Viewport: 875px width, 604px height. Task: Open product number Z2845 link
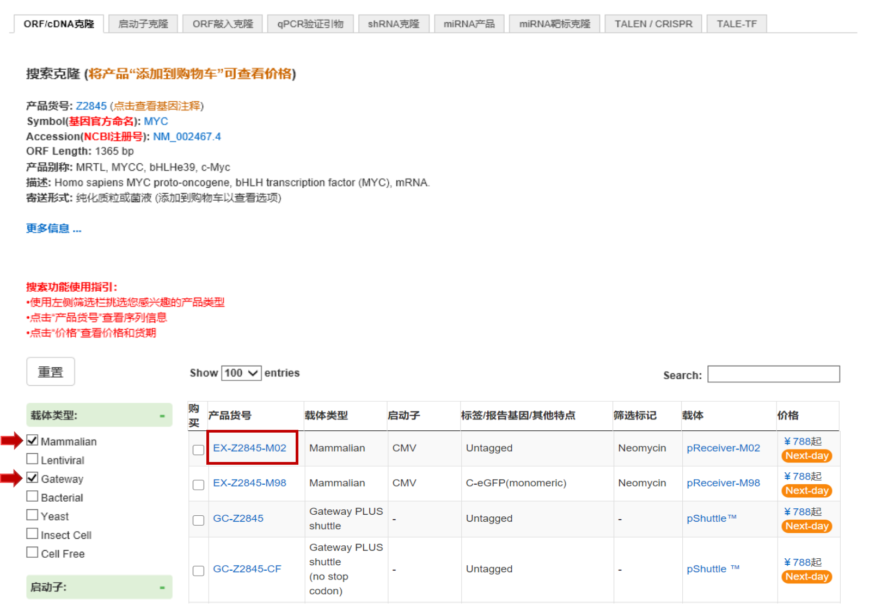click(91, 106)
